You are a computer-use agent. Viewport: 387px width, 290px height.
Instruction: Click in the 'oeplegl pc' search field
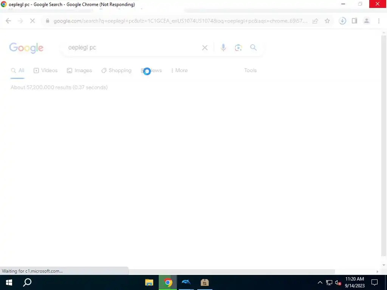tap(133, 47)
